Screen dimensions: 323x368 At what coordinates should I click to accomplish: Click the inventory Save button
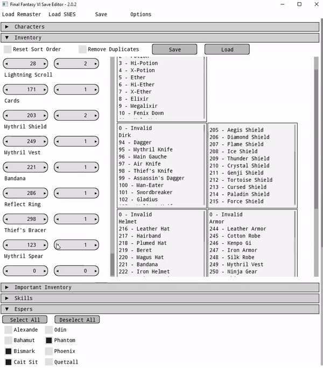(174, 49)
